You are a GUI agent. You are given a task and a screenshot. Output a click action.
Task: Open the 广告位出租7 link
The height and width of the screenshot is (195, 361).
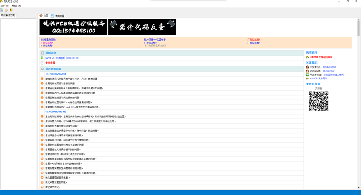tap(47, 46)
